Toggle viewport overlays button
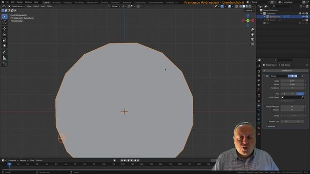310x174 pixels. [229, 6]
